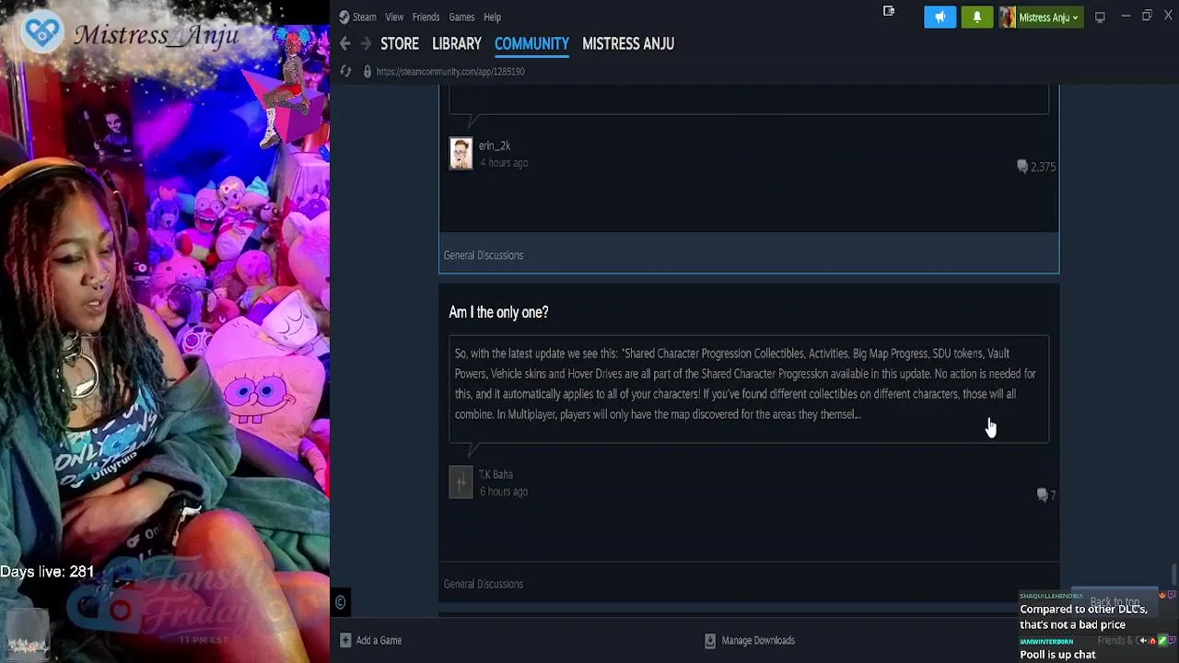Open the erin_2k profile name

pos(495,145)
